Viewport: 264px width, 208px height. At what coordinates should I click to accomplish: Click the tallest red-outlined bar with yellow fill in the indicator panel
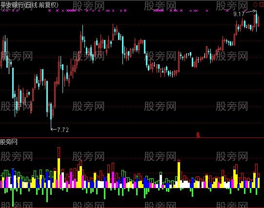click(59, 168)
